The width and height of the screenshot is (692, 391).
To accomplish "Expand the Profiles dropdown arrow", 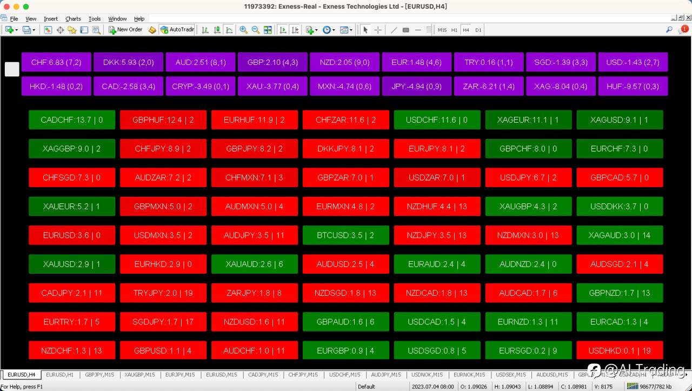I will click(34, 30).
